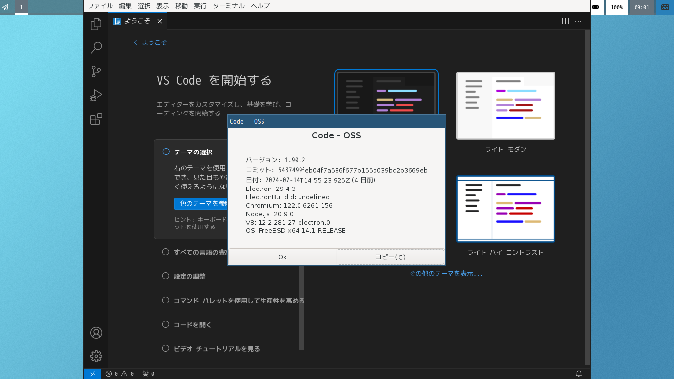The width and height of the screenshot is (674, 379).
Task: Open the Manage gear icon
Action: [96, 356]
